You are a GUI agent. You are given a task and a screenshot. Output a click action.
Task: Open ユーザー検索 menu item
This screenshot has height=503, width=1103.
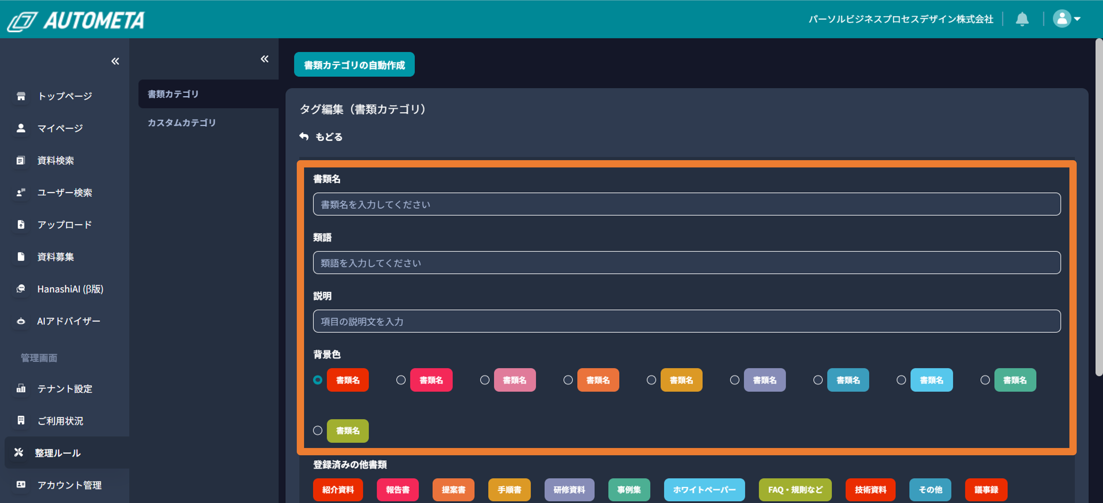(x=65, y=192)
